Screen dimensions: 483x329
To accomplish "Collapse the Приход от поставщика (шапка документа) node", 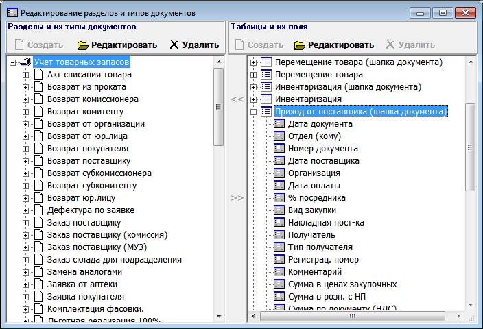I will pos(253,112).
